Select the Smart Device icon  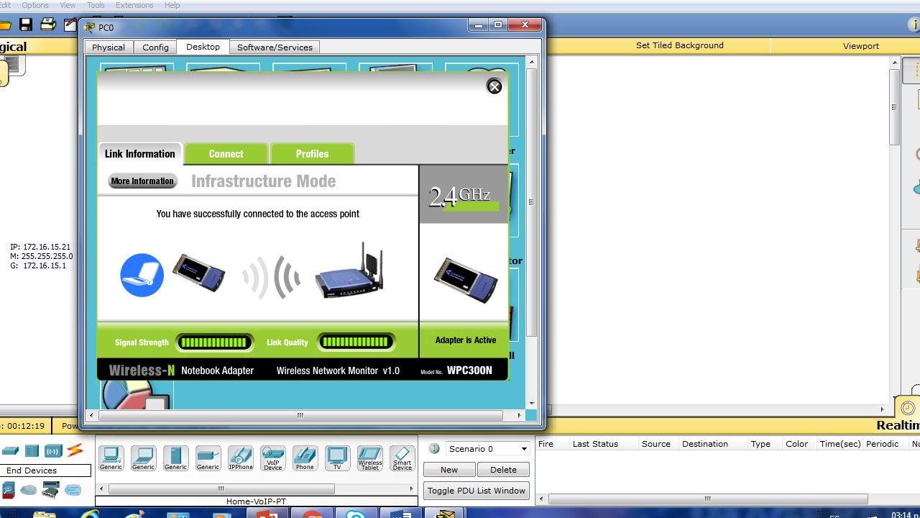[402, 458]
